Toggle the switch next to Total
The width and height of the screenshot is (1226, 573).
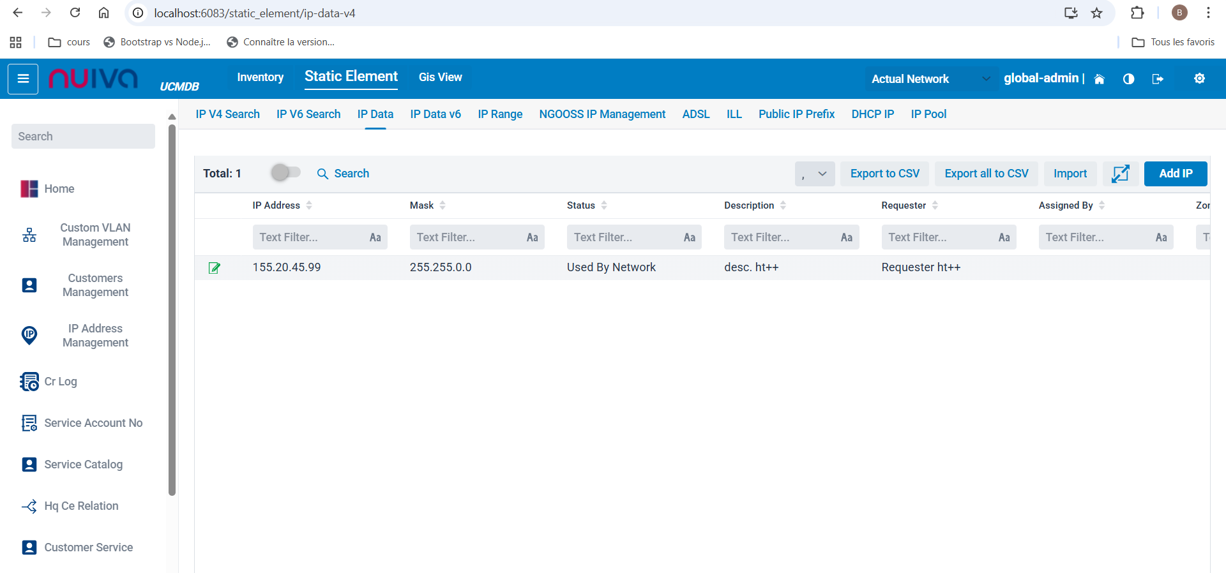point(285,173)
